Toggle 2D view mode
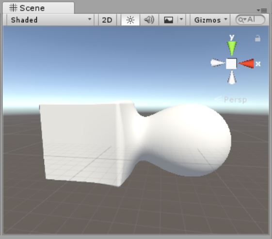Screen dimensions: 272x239 pos(107,20)
